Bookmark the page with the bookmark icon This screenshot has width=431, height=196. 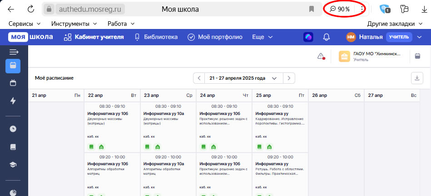click(x=312, y=10)
